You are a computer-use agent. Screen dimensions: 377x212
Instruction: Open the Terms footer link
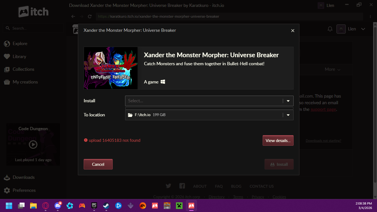(238, 197)
